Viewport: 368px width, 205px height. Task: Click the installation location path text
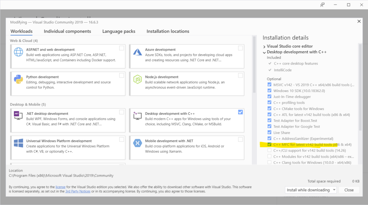61,176
